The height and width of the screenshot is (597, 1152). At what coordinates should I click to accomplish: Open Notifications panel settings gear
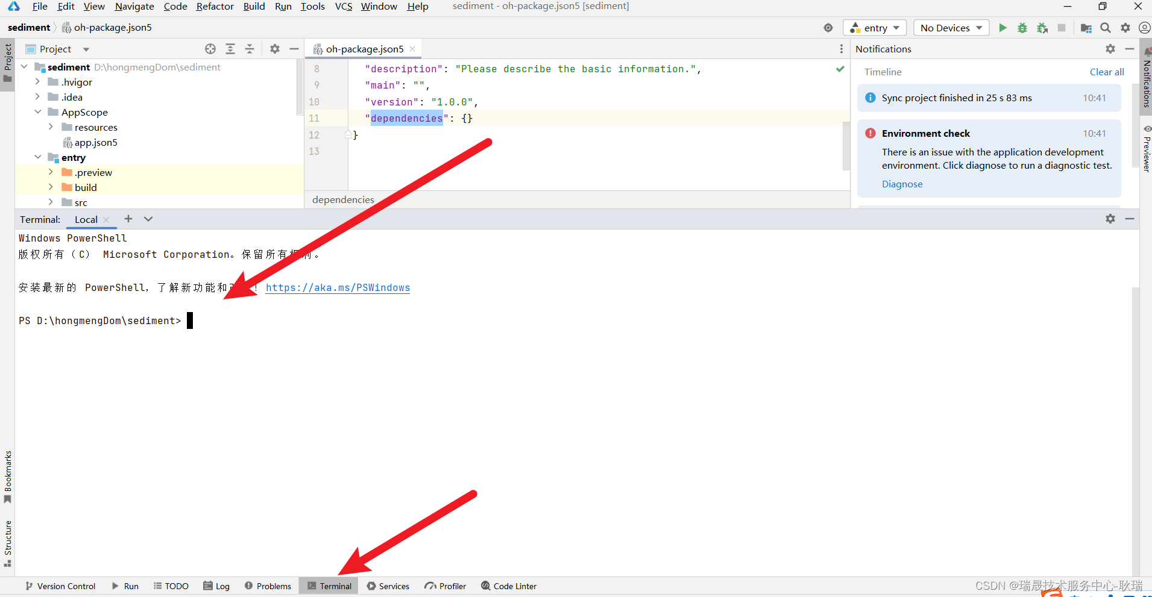(x=1110, y=49)
